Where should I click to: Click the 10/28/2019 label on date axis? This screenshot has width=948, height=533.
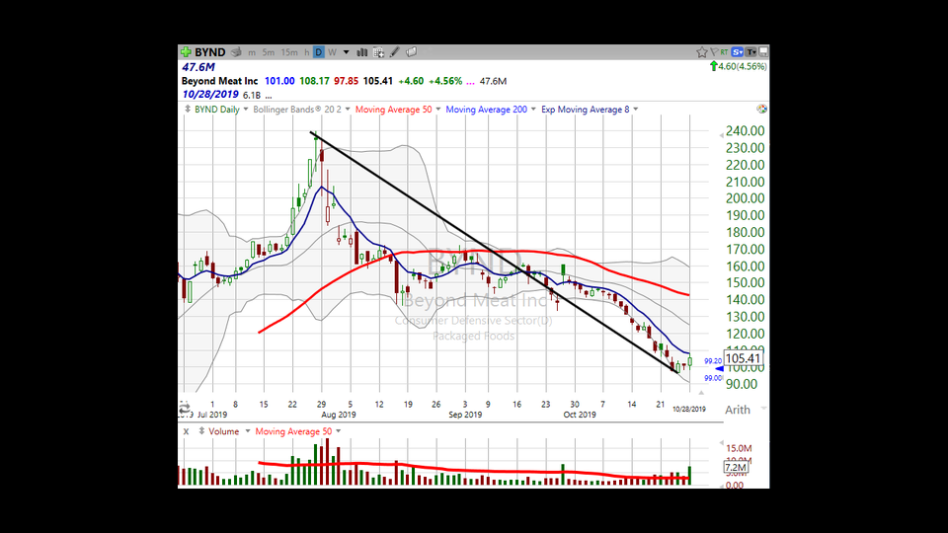point(689,409)
